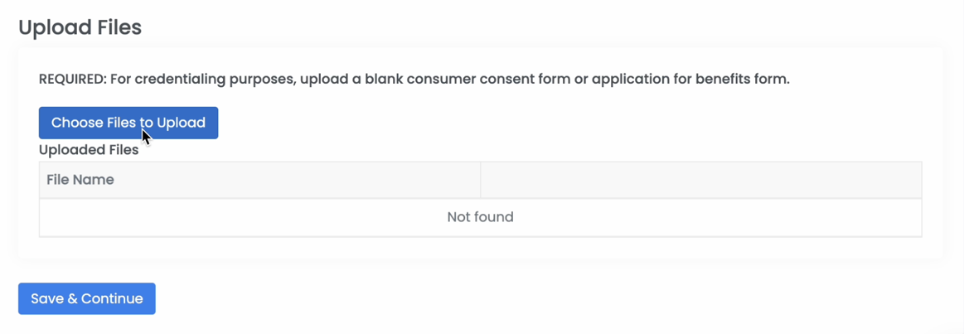The width and height of the screenshot is (964, 334).
Task: Click the word 'Choose' on the upload button
Action: tap(77, 123)
